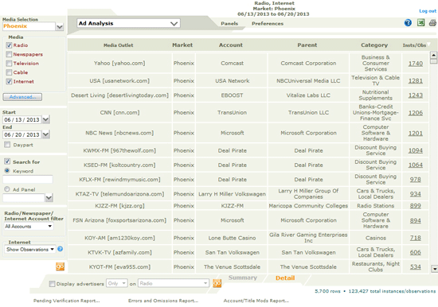Sort by the Market column header
Viewport: 438px width, 307px height.
[182, 45]
